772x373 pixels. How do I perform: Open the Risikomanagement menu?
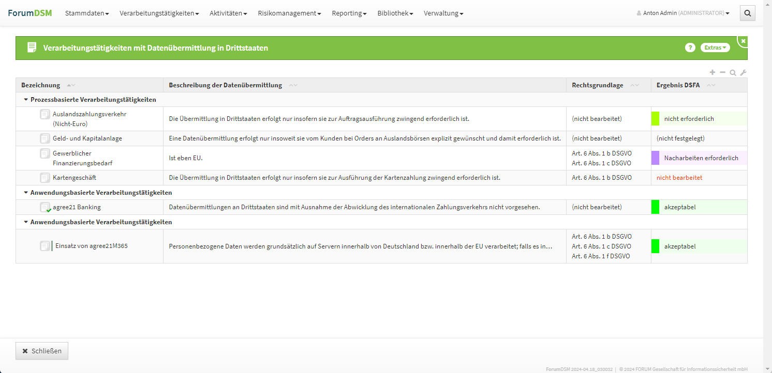click(x=289, y=13)
